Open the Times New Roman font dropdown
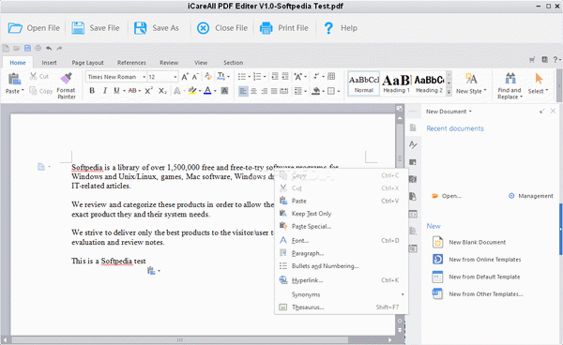563x345 pixels. coord(116,77)
